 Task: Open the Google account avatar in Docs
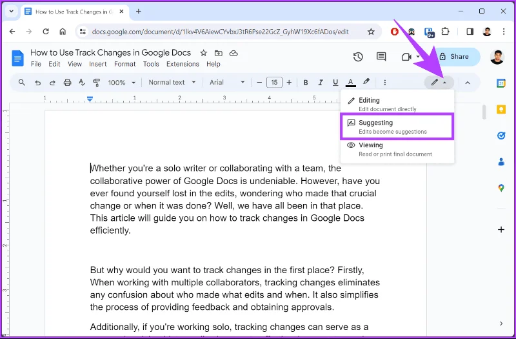(497, 57)
